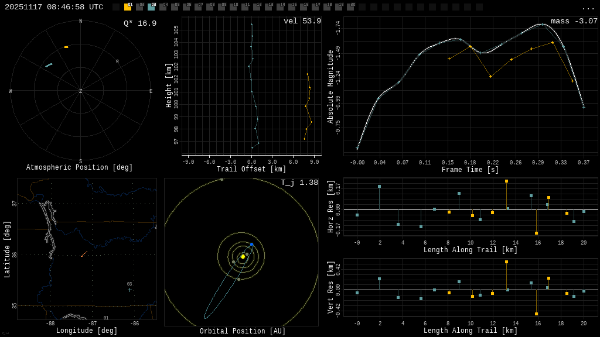Select the orange station 01 box

128,7
